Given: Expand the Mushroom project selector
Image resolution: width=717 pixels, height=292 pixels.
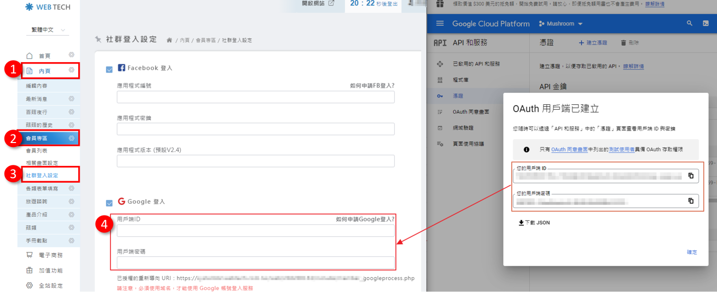Looking at the screenshot, I should click(561, 24).
